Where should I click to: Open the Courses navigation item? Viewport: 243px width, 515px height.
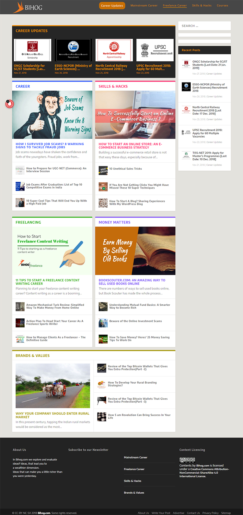[222, 6]
